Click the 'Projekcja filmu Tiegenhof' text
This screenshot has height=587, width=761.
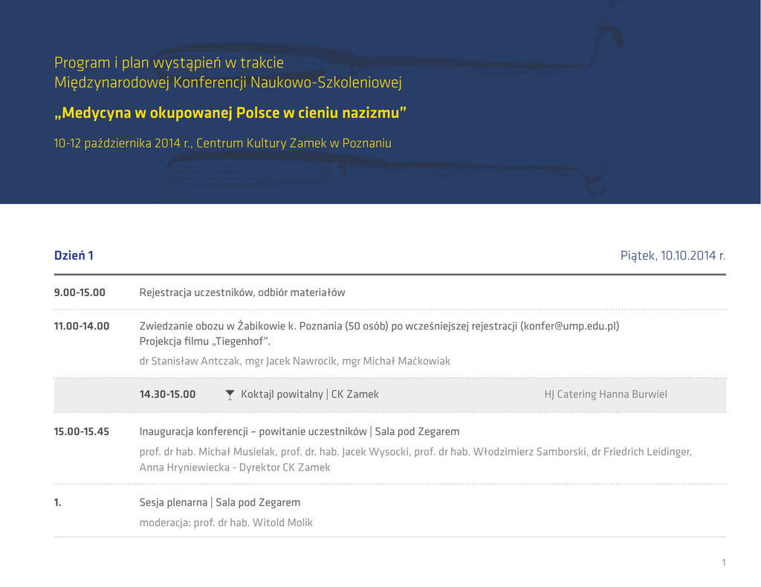click(x=205, y=341)
